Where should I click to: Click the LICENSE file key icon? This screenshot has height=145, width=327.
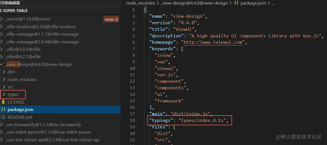click(x=3, y=102)
